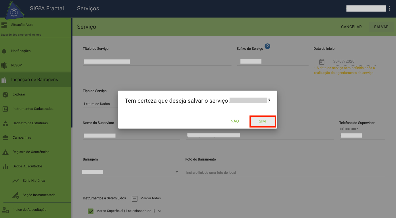Open Instrumentos Cadastrados page
Viewport: 396px width, 218px height.
[x=33, y=109]
